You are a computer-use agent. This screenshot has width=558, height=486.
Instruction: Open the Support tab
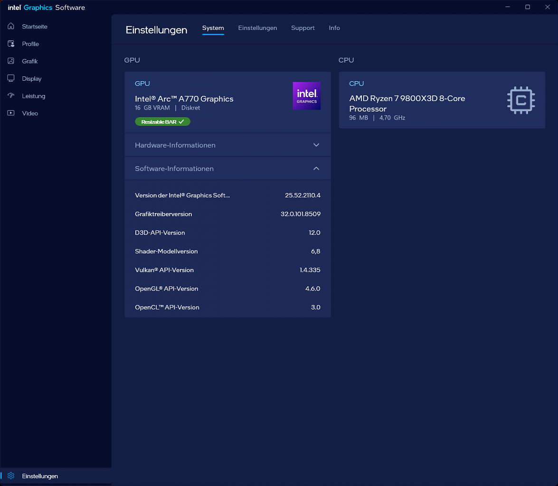click(303, 28)
